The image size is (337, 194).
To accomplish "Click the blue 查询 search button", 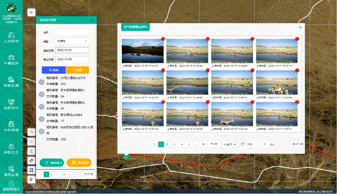I will click(53, 70).
